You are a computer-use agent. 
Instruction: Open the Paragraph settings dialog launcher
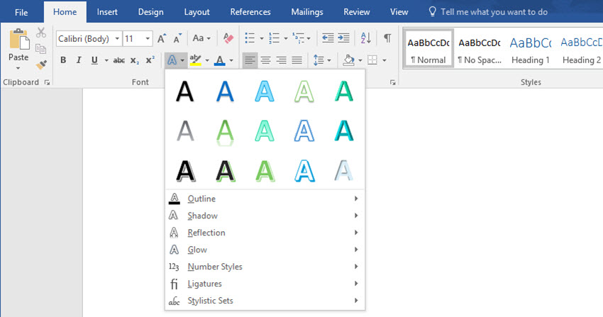pos(392,82)
